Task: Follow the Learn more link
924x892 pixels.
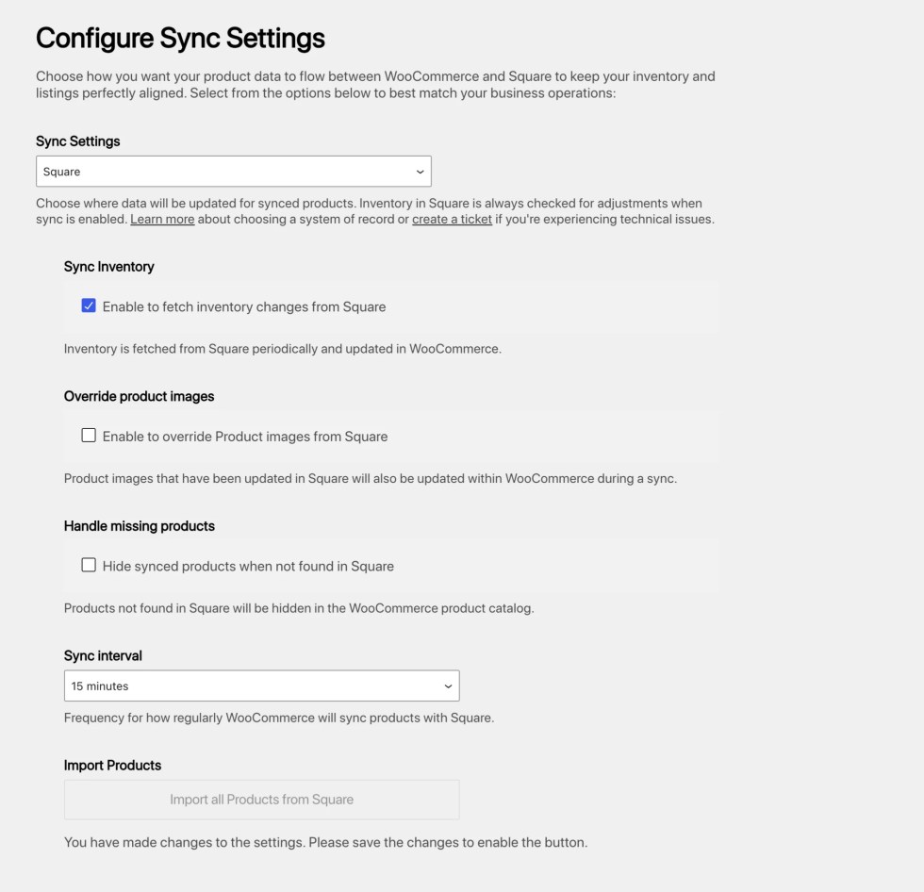Action: 162,219
